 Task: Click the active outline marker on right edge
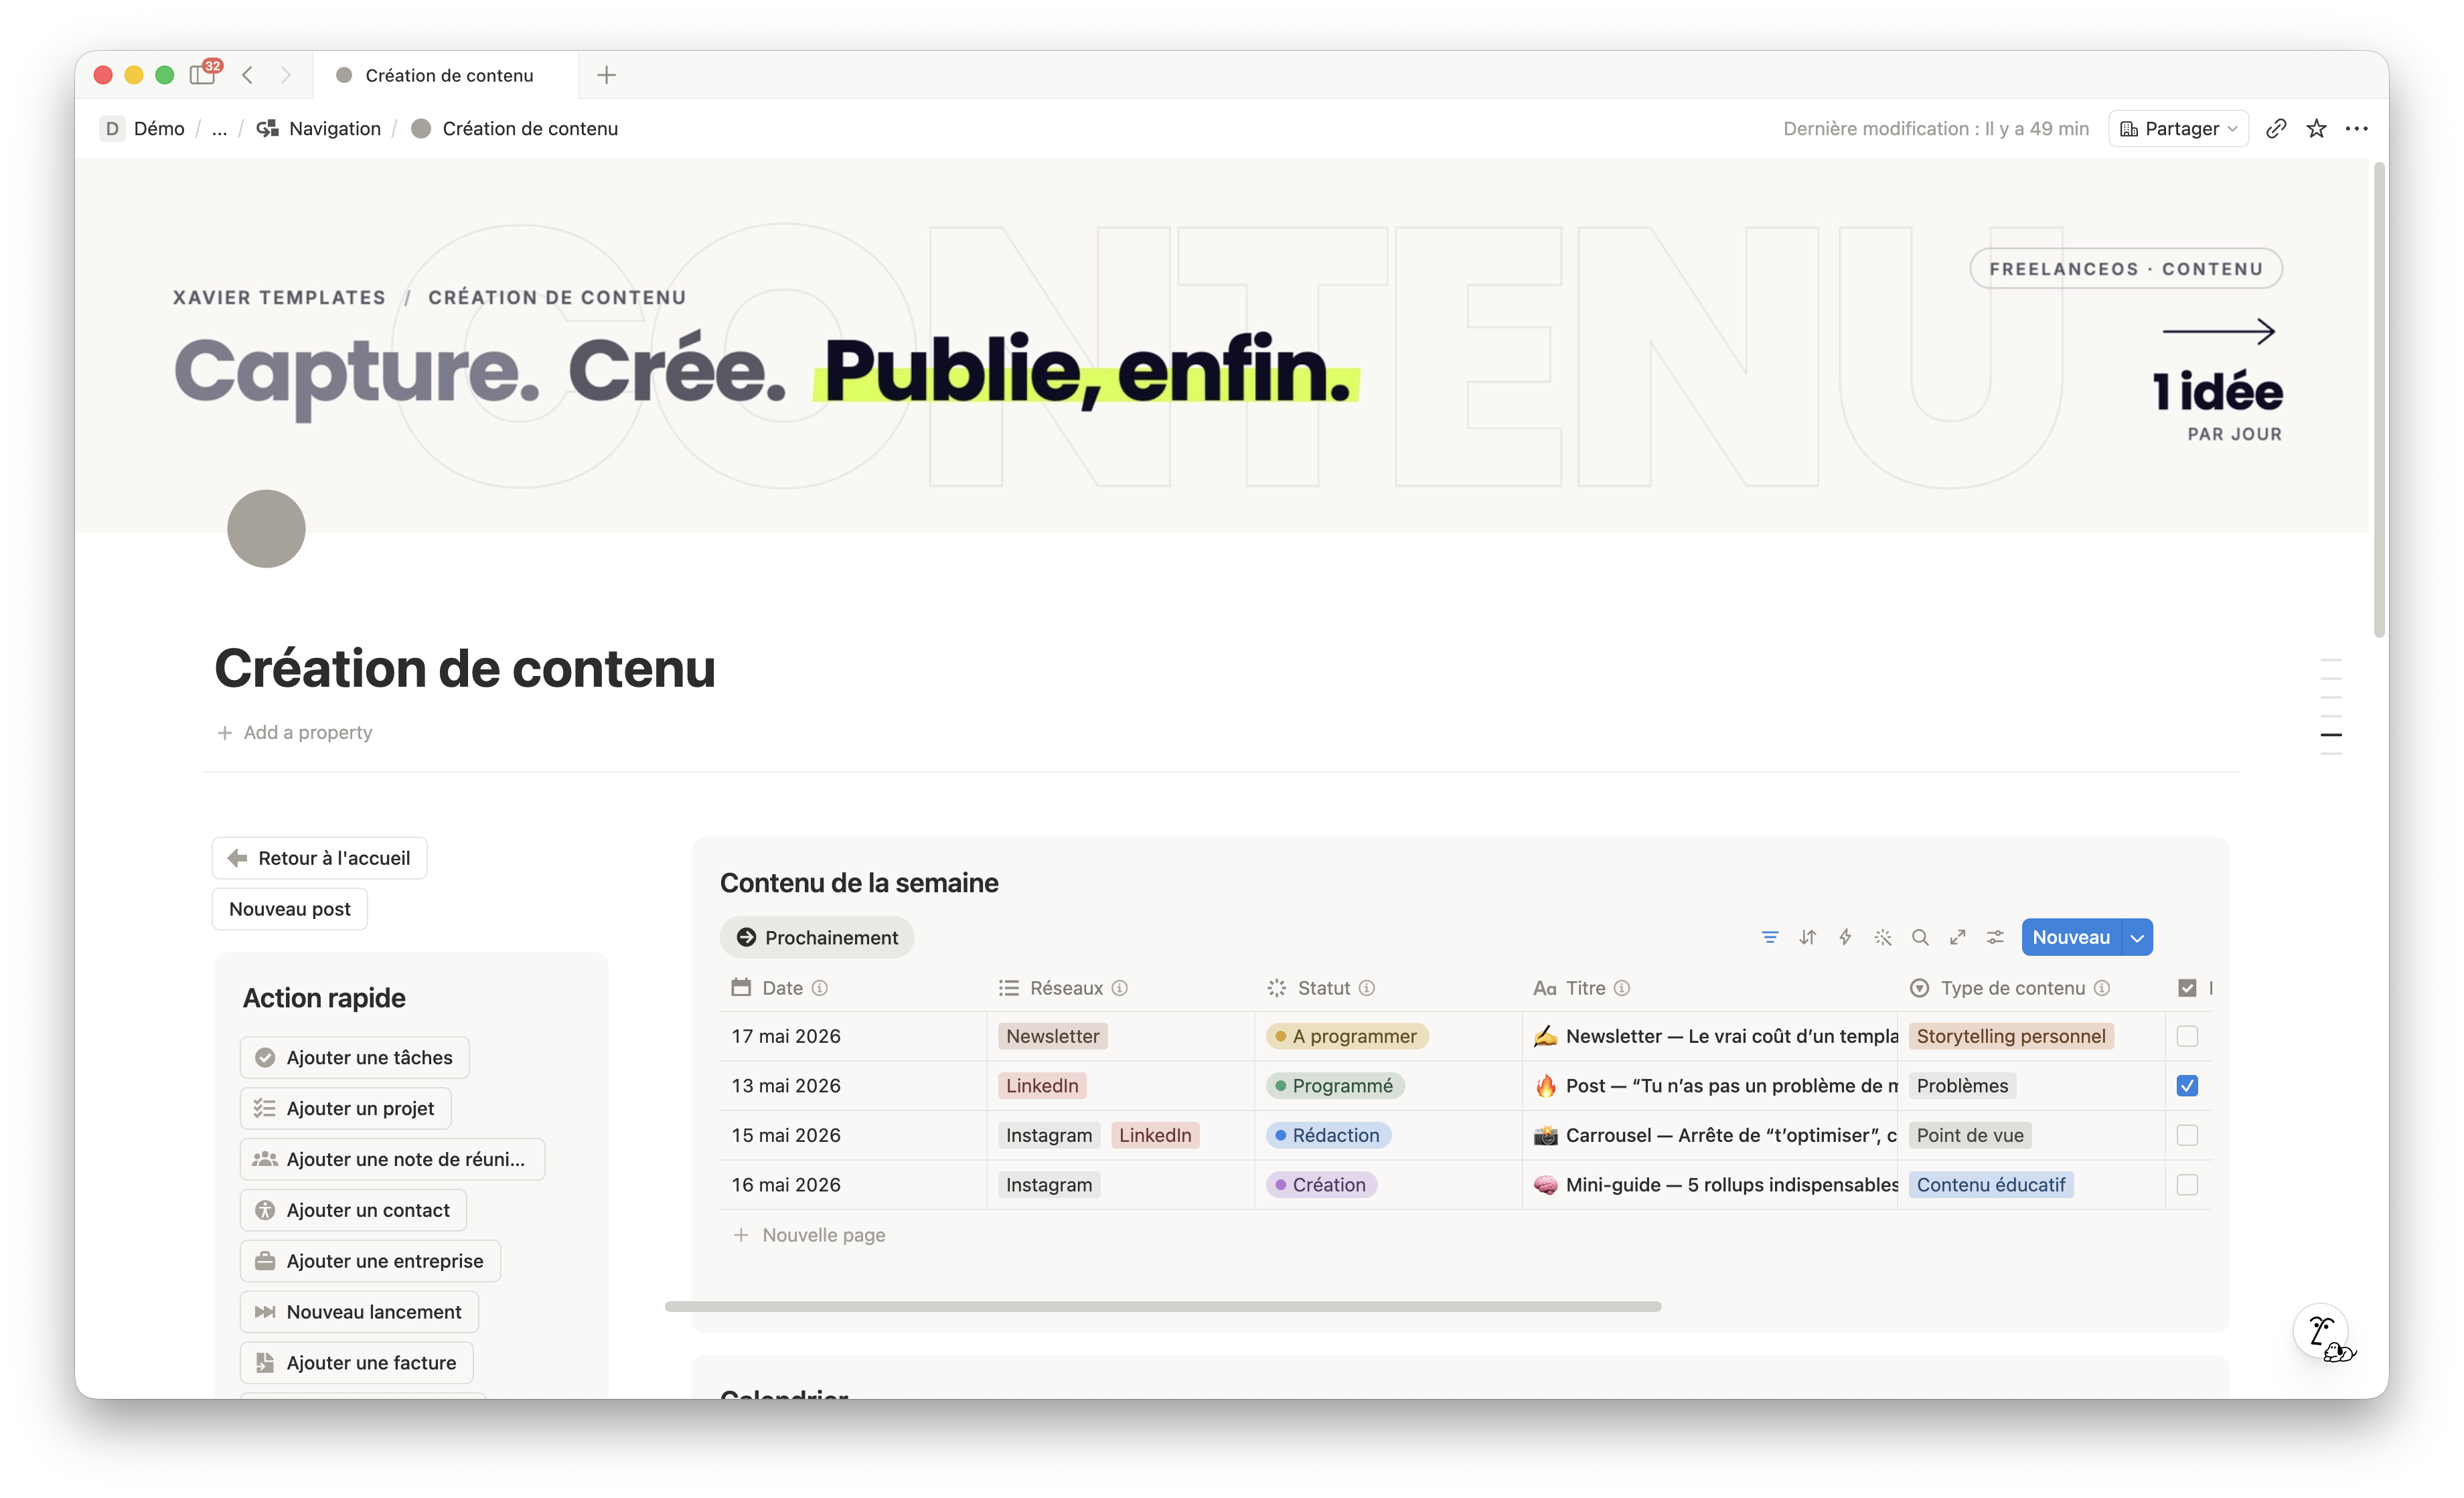click(x=2331, y=735)
